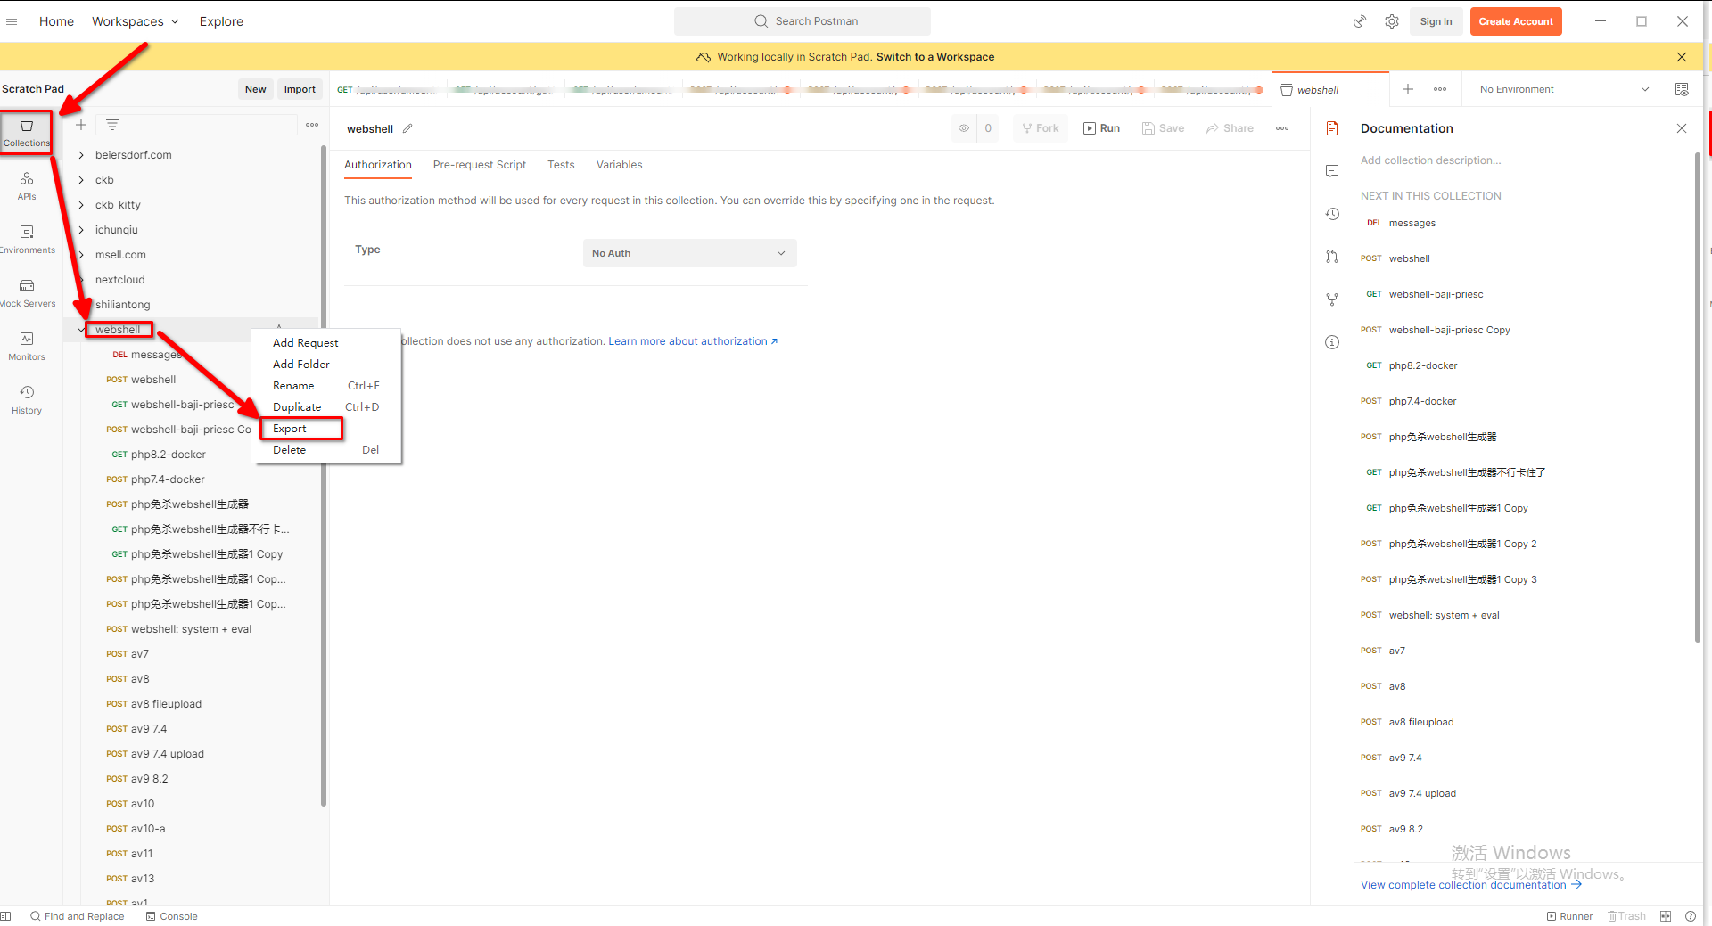Click the collection info icon

point(1332,342)
